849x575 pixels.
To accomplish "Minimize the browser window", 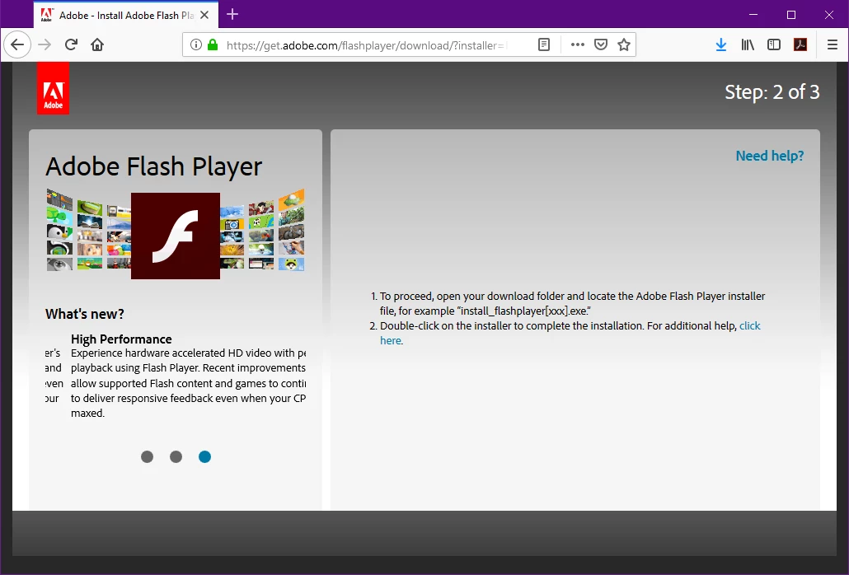I will coord(753,15).
